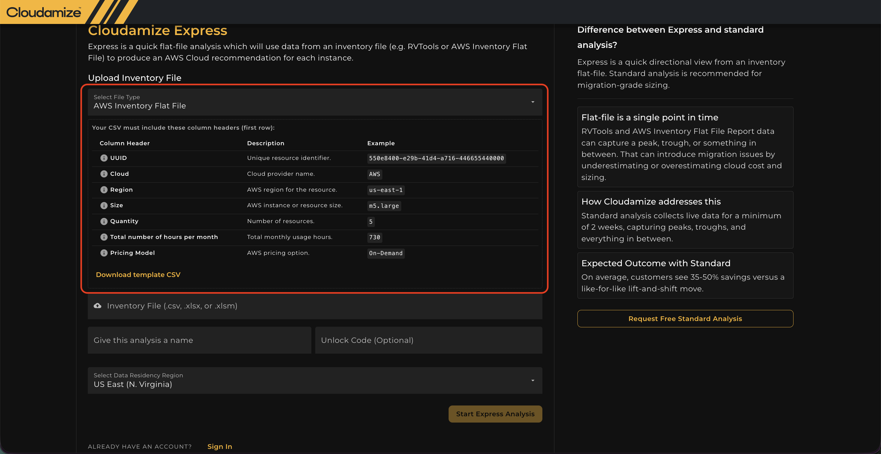Focus the Unlock Code (Optional) field
The height and width of the screenshot is (454, 881).
click(429, 340)
